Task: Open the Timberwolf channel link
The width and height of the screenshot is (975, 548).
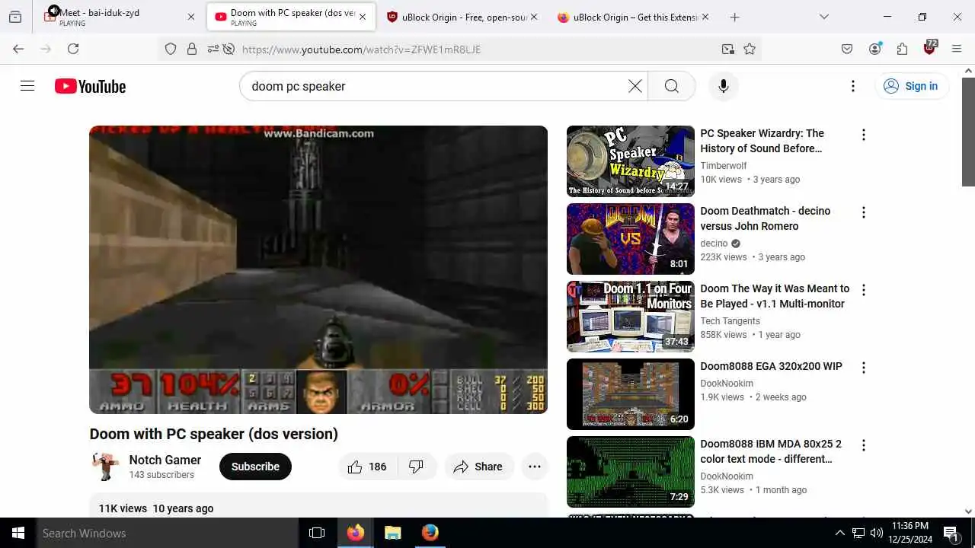Action: (x=724, y=166)
